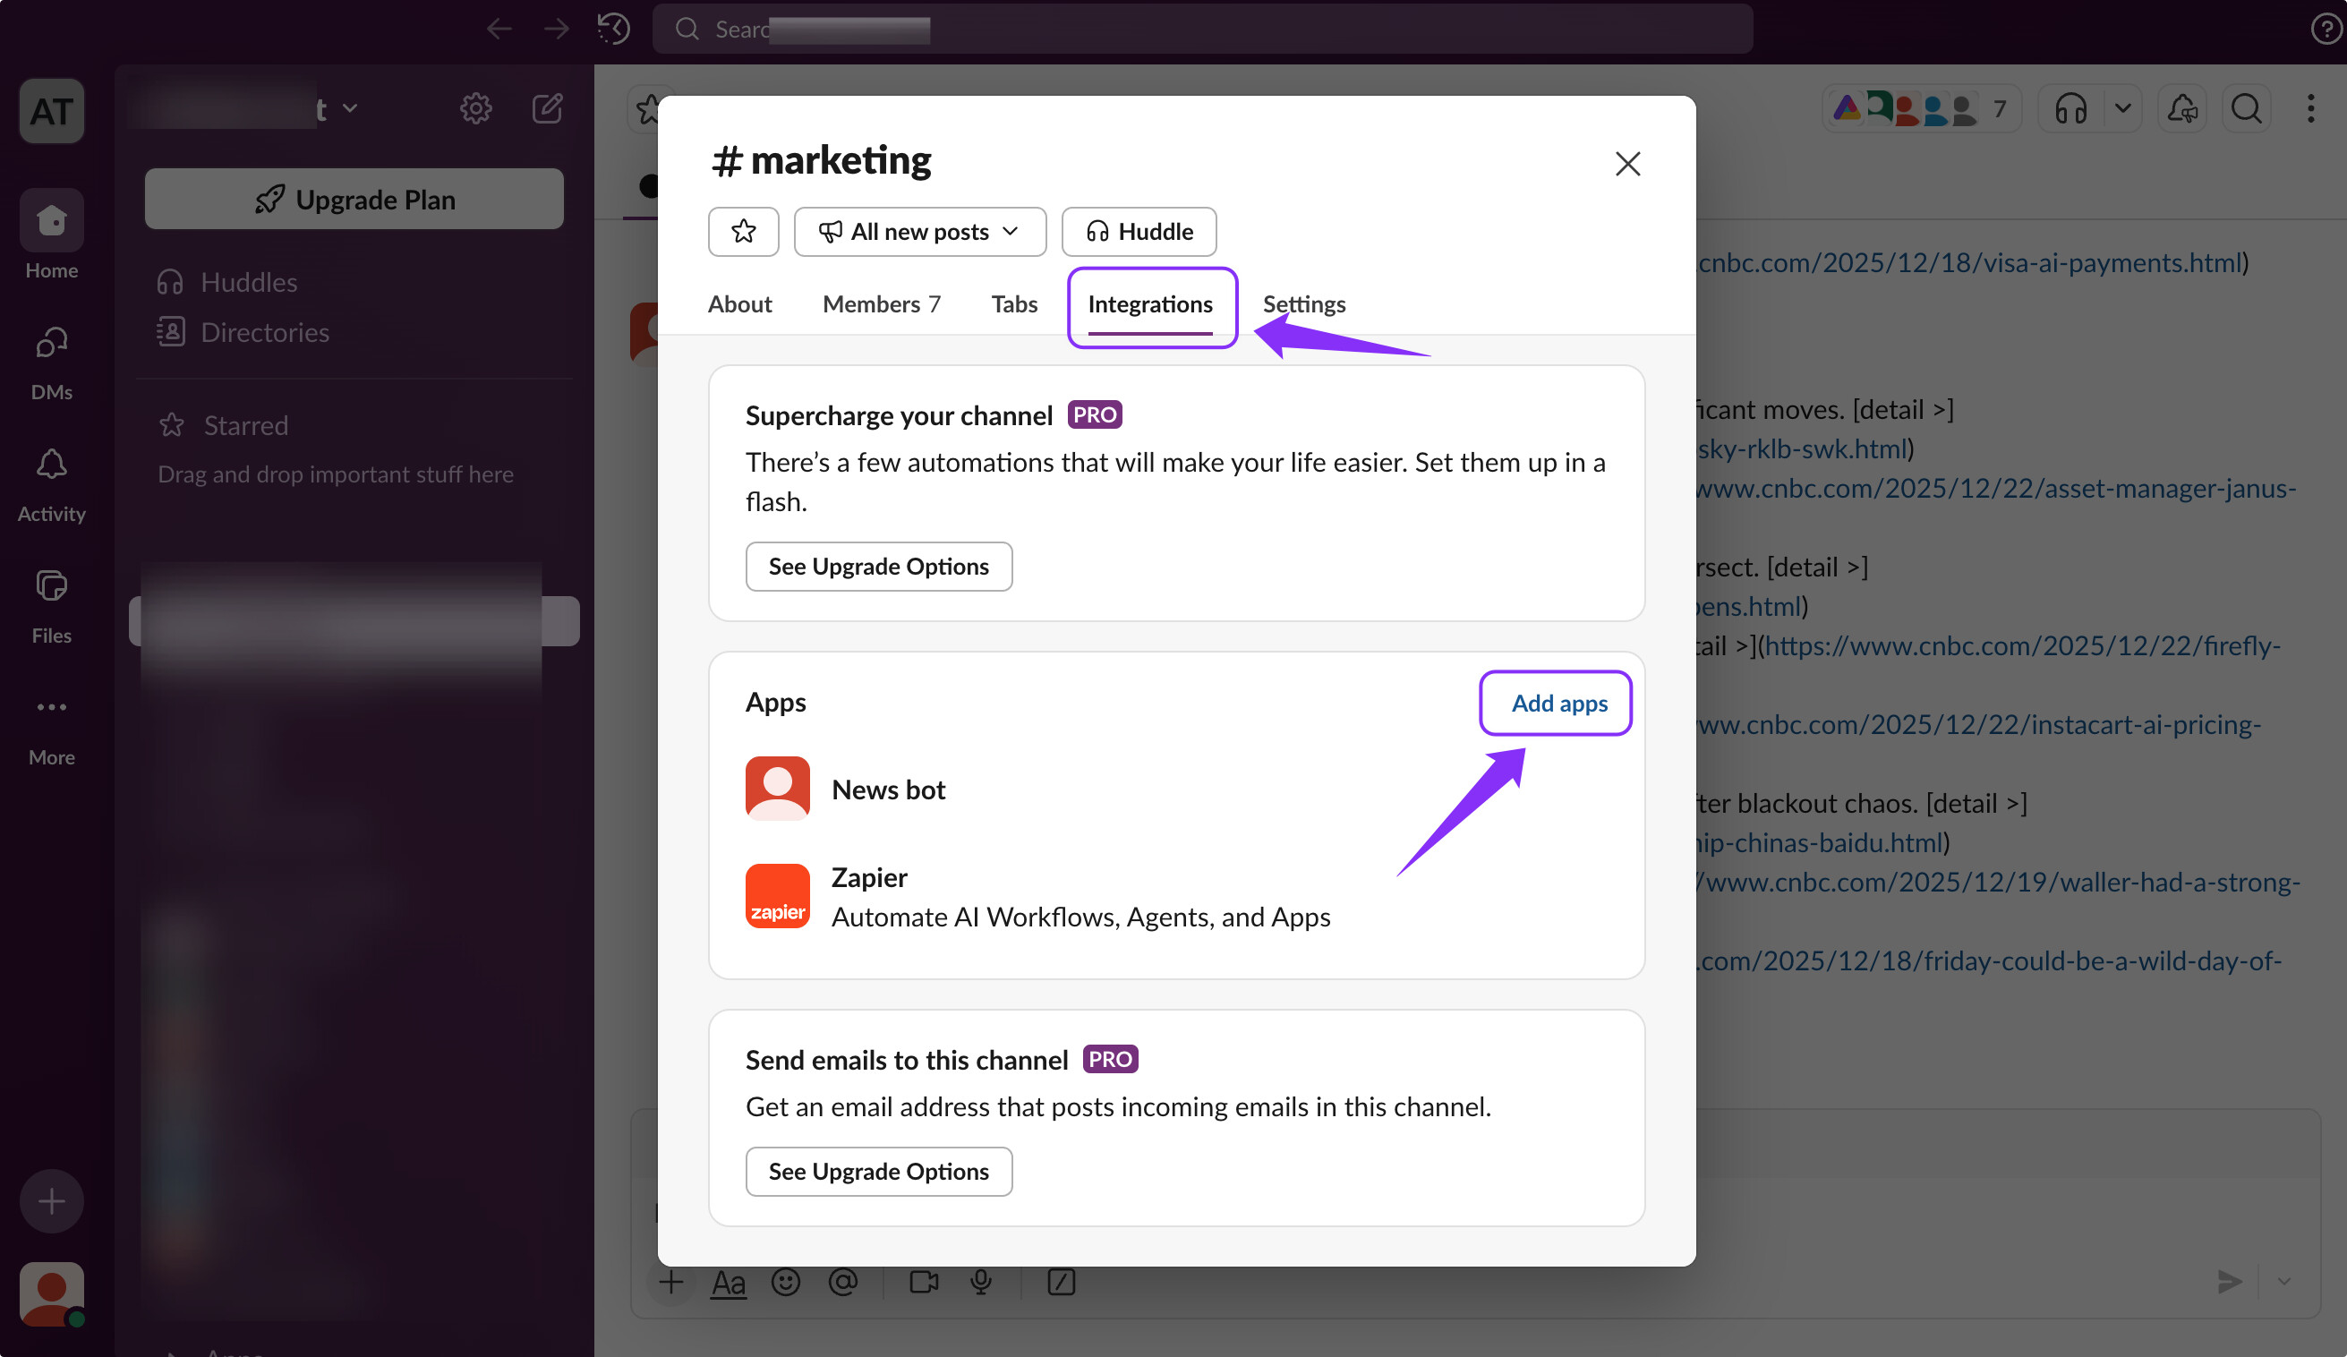Go to DMs in the sidebar

[x=51, y=344]
